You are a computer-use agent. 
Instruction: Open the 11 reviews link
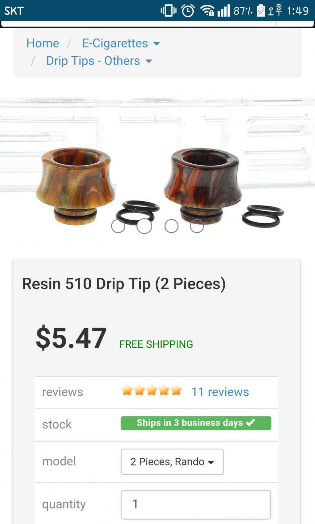click(220, 392)
